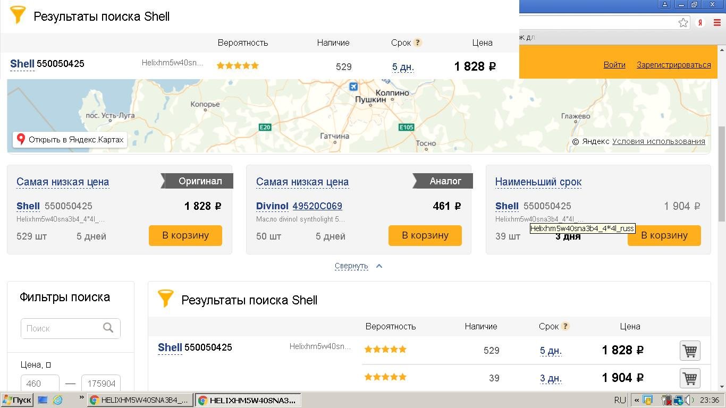
Task: Click the five-star rating in the 39 row
Action: tap(385, 377)
